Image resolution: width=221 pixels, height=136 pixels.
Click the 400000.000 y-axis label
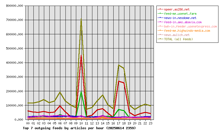pyautogui.click(x=14, y=63)
